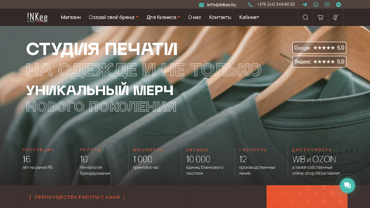Click the 1 000 value under МОЩНОСТЬ
The height and width of the screenshot is (208, 370).
pyautogui.click(x=142, y=159)
